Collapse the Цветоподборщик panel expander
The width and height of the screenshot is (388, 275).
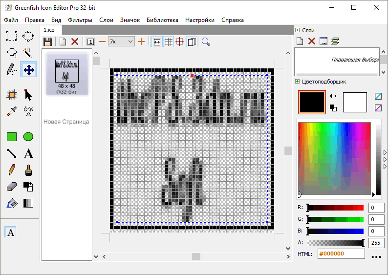[297, 82]
